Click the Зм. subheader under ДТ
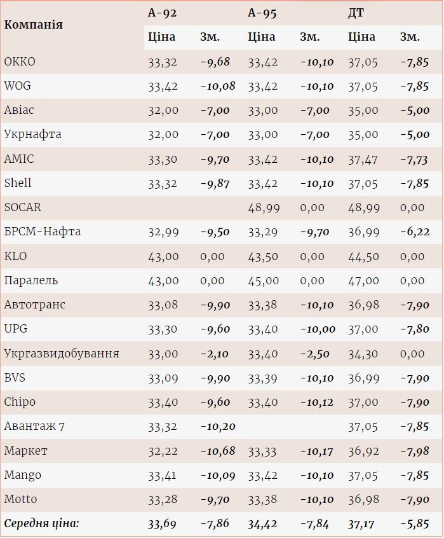Image resolution: width=444 pixels, height=538 pixels. pos(410,37)
